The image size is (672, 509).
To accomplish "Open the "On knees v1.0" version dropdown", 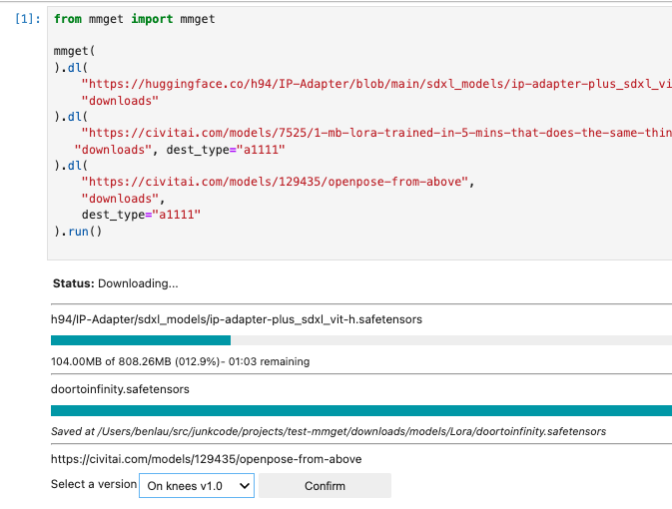I will (197, 485).
